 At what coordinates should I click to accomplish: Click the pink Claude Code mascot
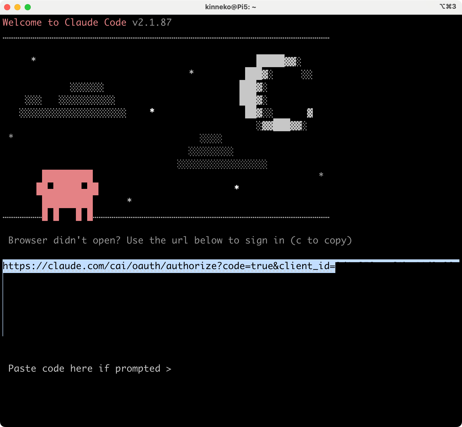coord(67,195)
